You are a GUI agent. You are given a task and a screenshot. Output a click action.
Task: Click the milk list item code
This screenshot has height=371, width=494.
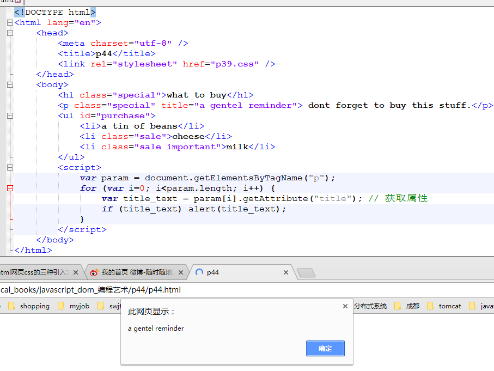(x=178, y=147)
